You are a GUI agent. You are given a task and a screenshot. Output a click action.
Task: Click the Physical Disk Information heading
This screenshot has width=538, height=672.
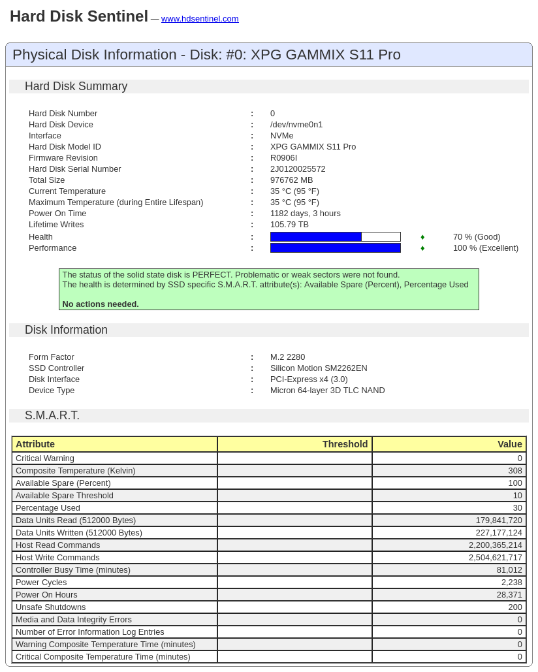click(206, 54)
